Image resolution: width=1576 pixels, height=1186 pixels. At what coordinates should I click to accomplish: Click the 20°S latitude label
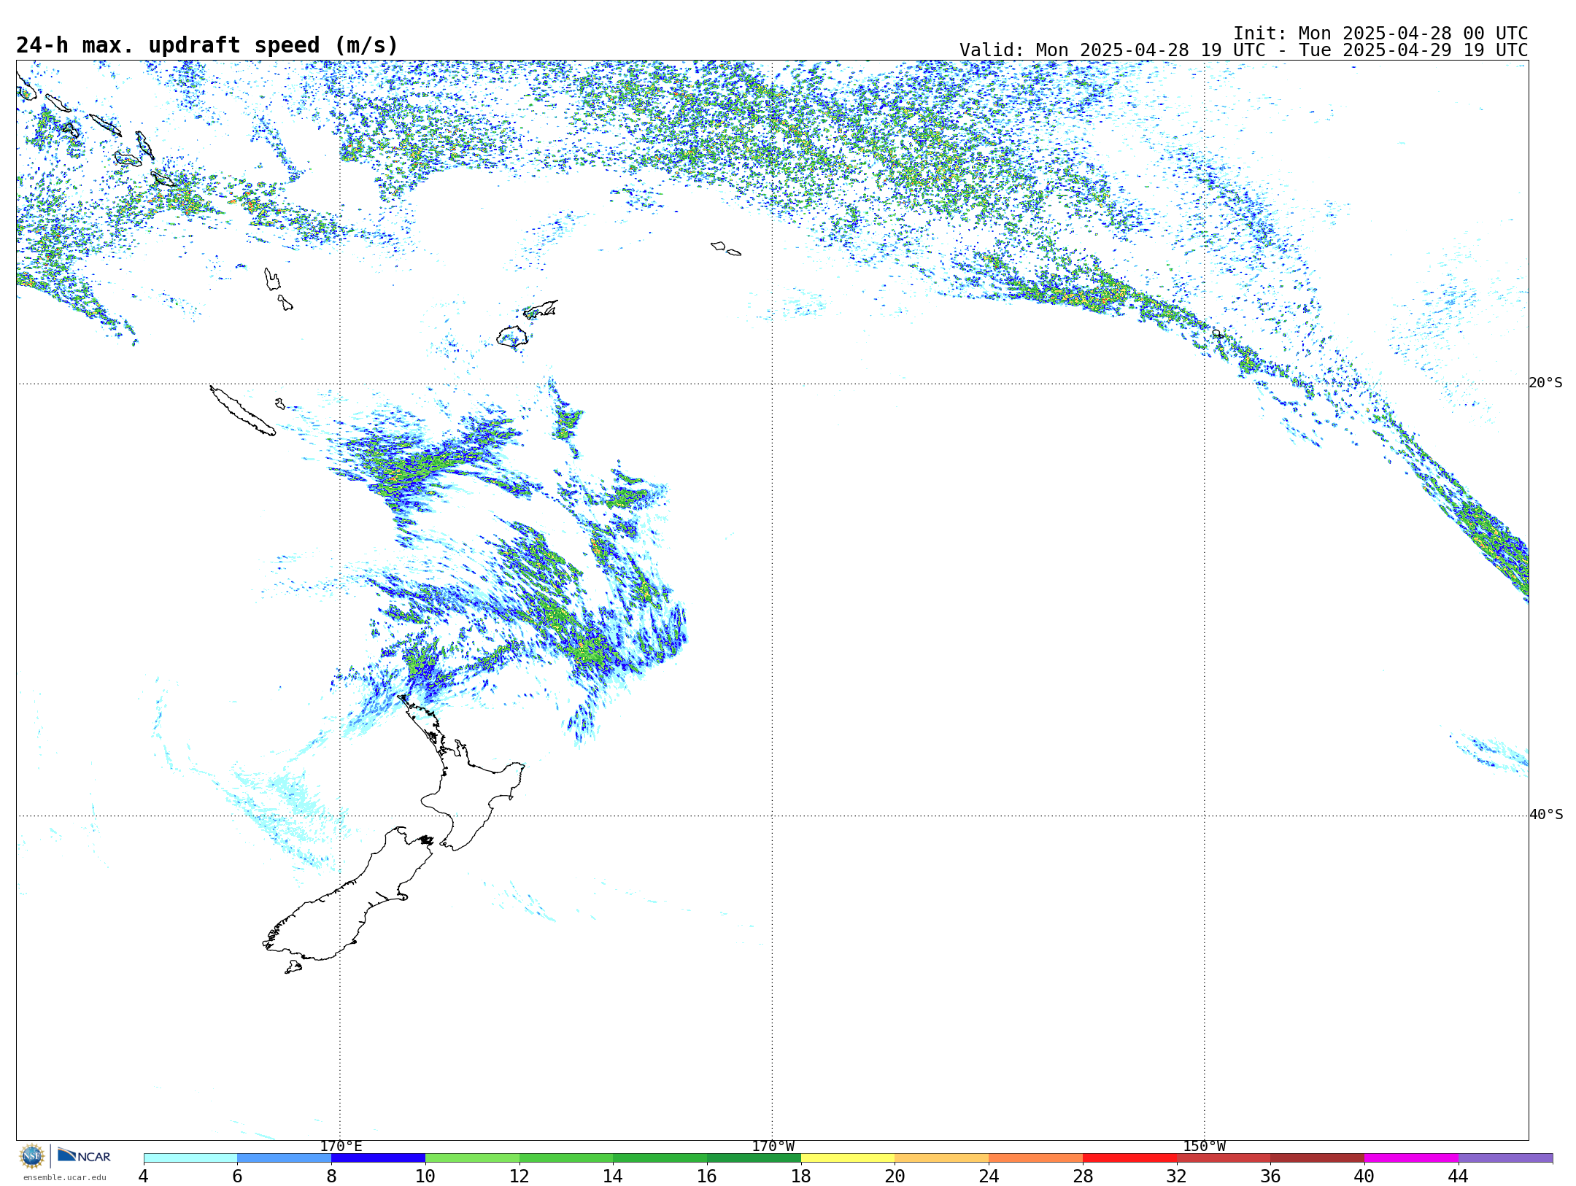(x=1545, y=383)
